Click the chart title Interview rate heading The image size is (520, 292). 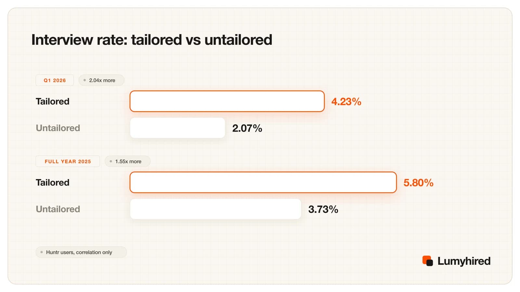152,40
